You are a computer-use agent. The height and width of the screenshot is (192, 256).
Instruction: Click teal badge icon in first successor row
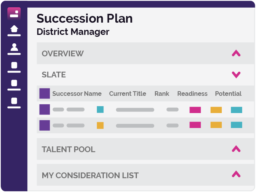click(x=100, y=110)
